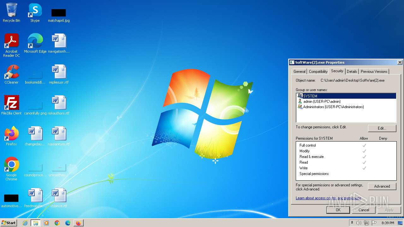Open Internet Explorer from taskbar
The width and height of the screenshot is (404, 227).
tap(25, 223)
